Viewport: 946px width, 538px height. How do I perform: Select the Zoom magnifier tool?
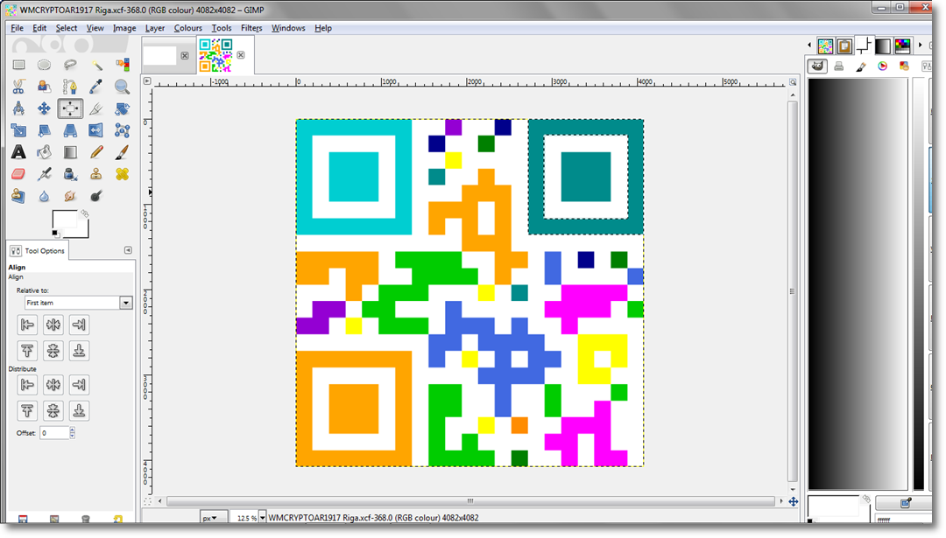(x=122, y=87)
